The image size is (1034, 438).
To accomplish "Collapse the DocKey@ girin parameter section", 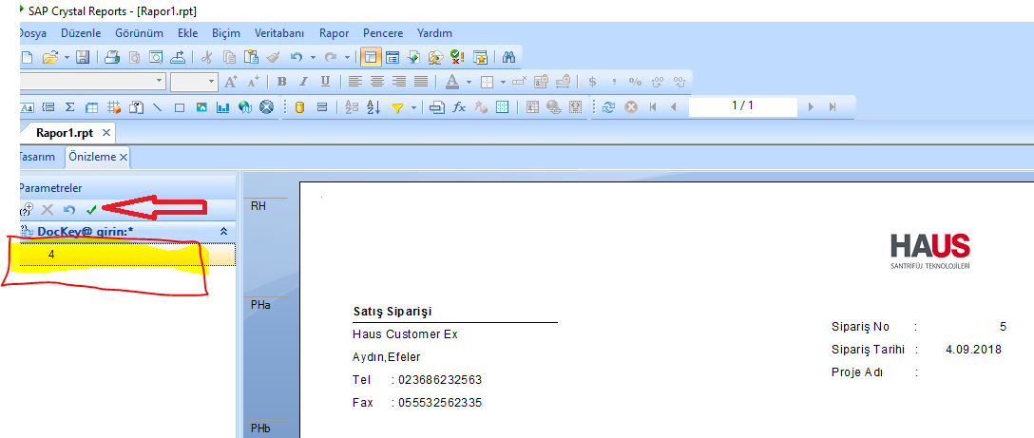I will [223, 231].
